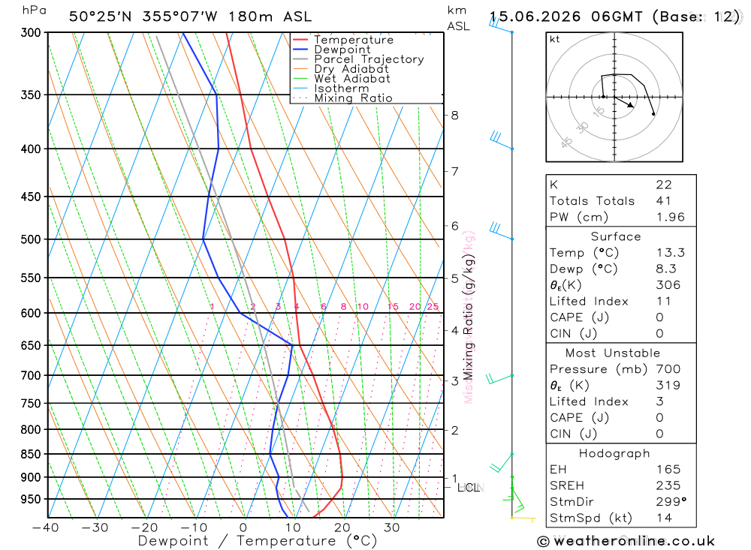Click the km ASL unit label

(x=458, y=18)
